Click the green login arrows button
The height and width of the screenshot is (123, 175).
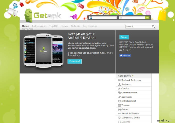147,18
